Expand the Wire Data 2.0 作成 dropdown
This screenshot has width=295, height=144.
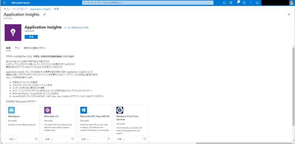coord(49,139)
